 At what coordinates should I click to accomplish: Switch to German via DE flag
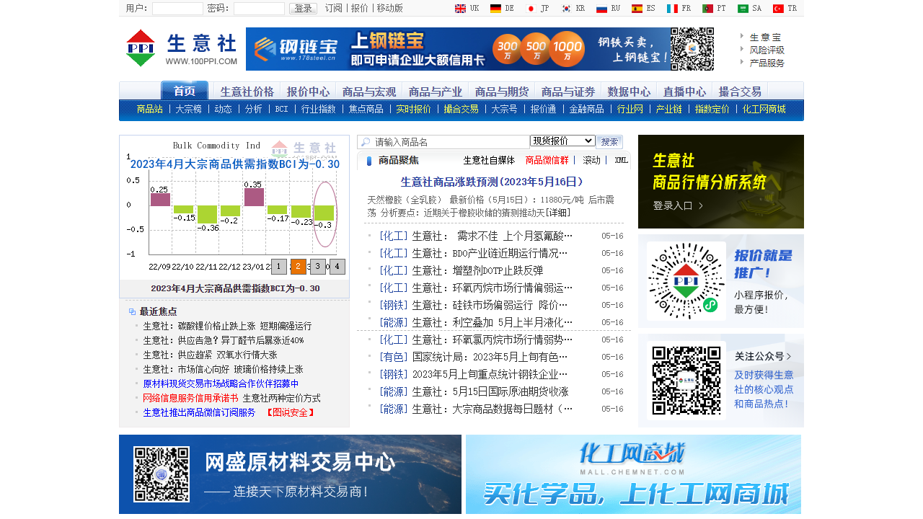[495, 9]
